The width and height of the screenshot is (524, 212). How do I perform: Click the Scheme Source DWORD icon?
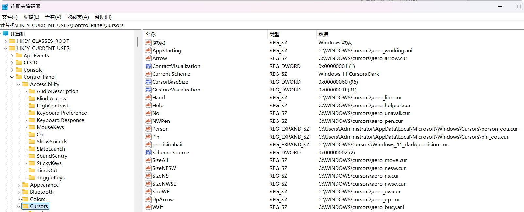click(x=148, y=152)
